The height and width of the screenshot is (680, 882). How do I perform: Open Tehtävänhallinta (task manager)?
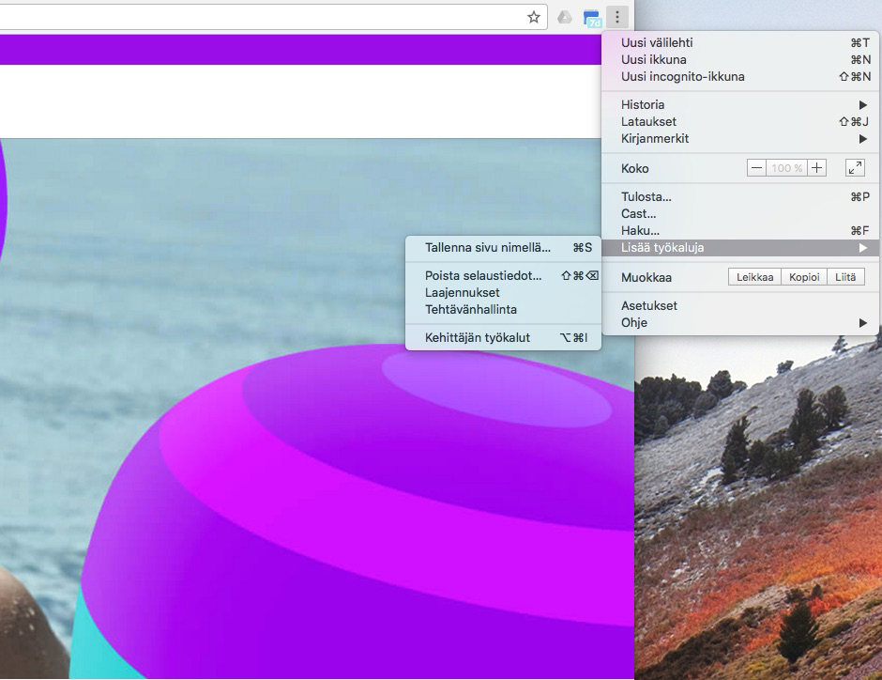[x=504, y=310]
